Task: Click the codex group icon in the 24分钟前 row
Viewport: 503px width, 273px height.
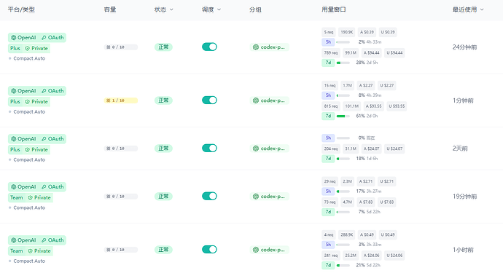Action: (x=256, y=47)
